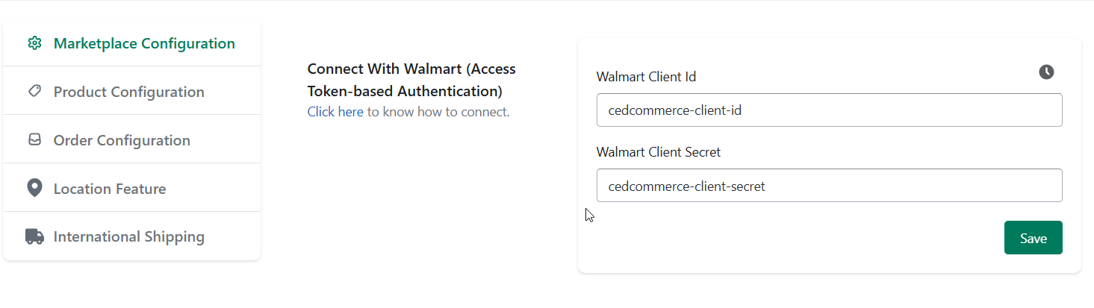Click the map pin icon for Location Feature
This screenshot has width=1094, height=308.
[34, 188]
